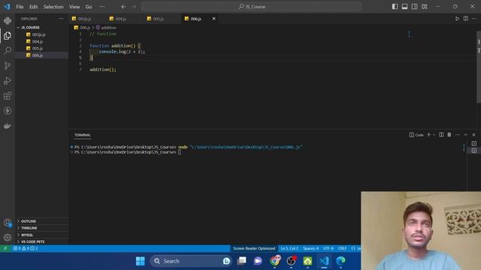Viewport: 481px width, 270px height.
Task: Toggle the bottom panel visibility
Action: coord(404,7)
